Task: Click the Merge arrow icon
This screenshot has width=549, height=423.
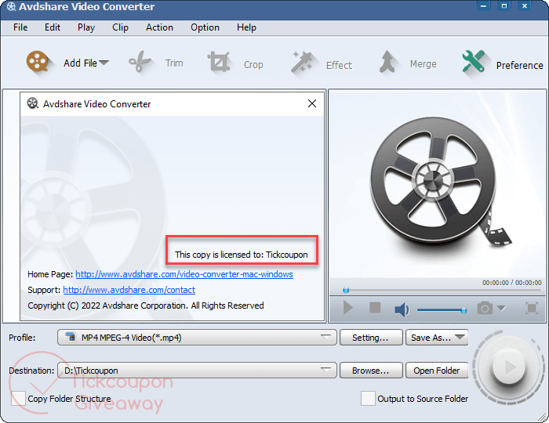Action: pyautogui.click(x=387, y=62)
